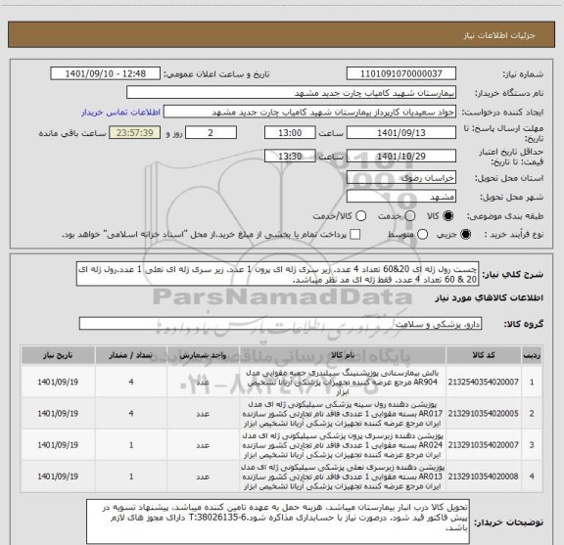Select the کالا radio button
Image resolution: width=564 pixels, height=545 pixels.
pos(448,216)
